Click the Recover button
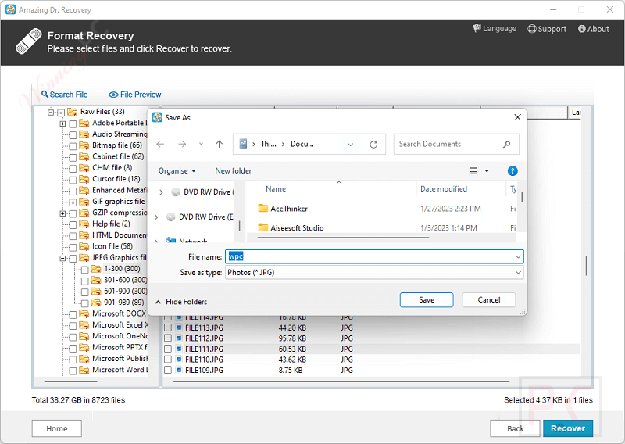 tap(568, 428)
